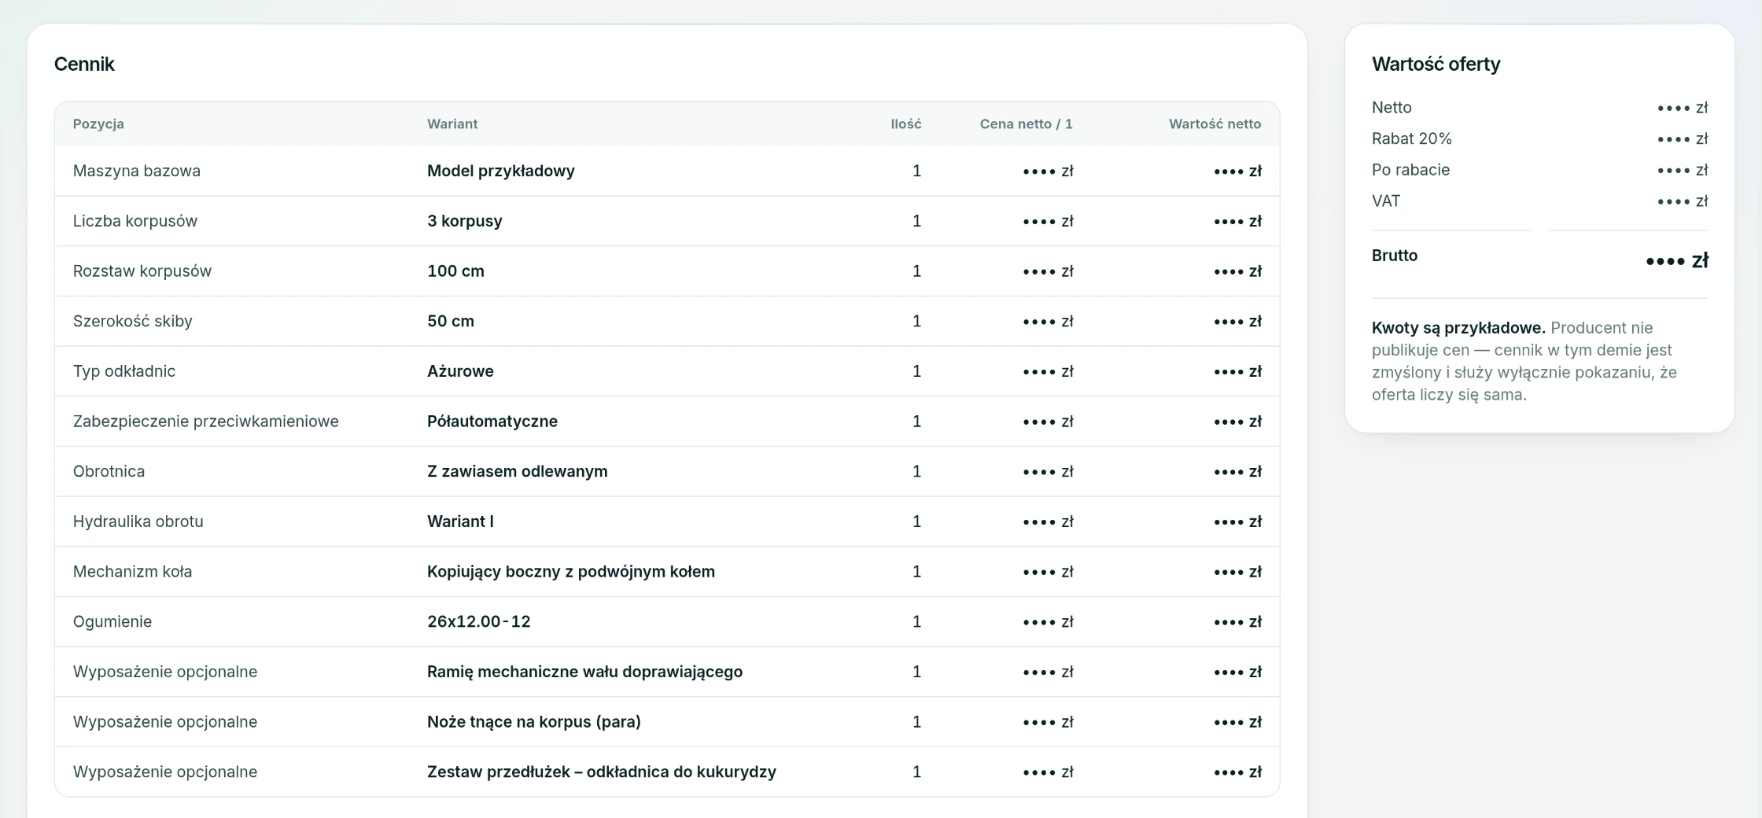Select the Netto label in summary
This screenshot has height=818, width=1762.
tap(1392, 107)
